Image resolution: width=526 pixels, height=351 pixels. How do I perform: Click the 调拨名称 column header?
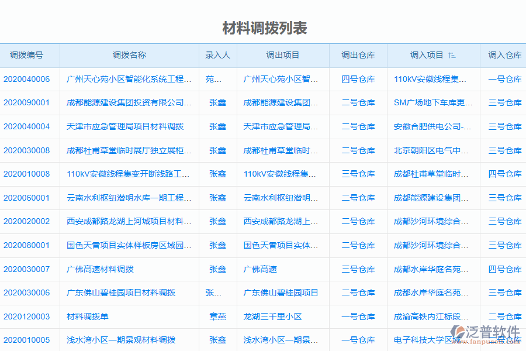(x=129, y=55)
